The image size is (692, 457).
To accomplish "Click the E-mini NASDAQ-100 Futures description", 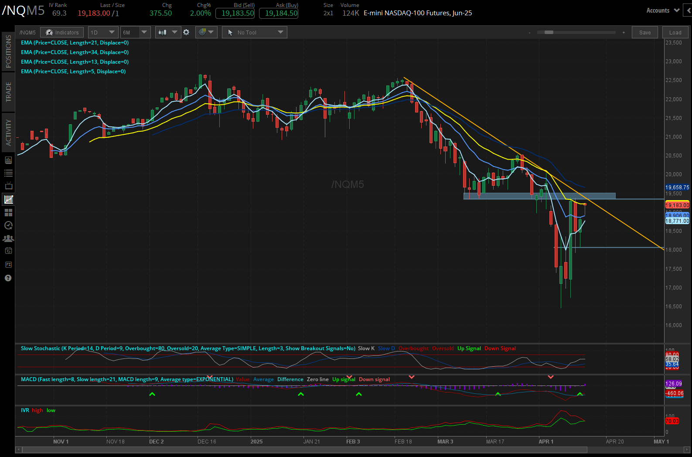I will click(418, 13).
